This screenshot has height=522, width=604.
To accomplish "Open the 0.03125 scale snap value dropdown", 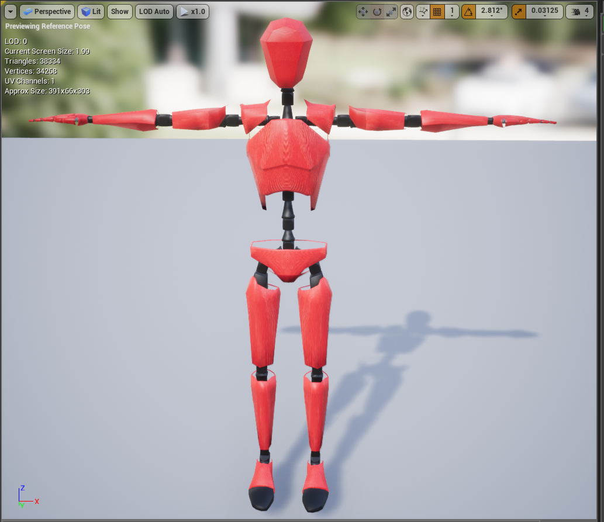I will (544, 12).
